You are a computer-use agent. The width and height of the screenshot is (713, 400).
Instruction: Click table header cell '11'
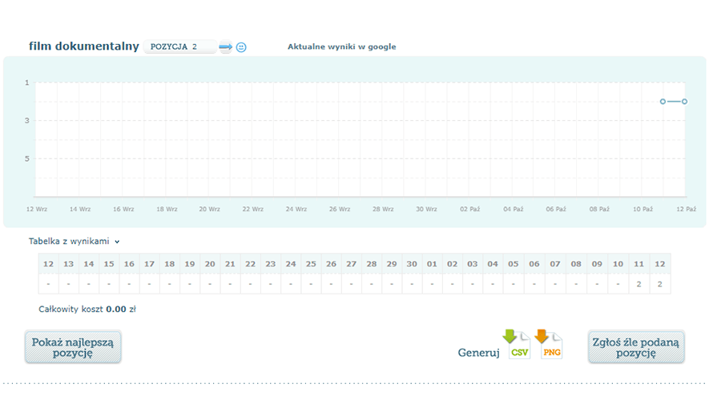638,264
